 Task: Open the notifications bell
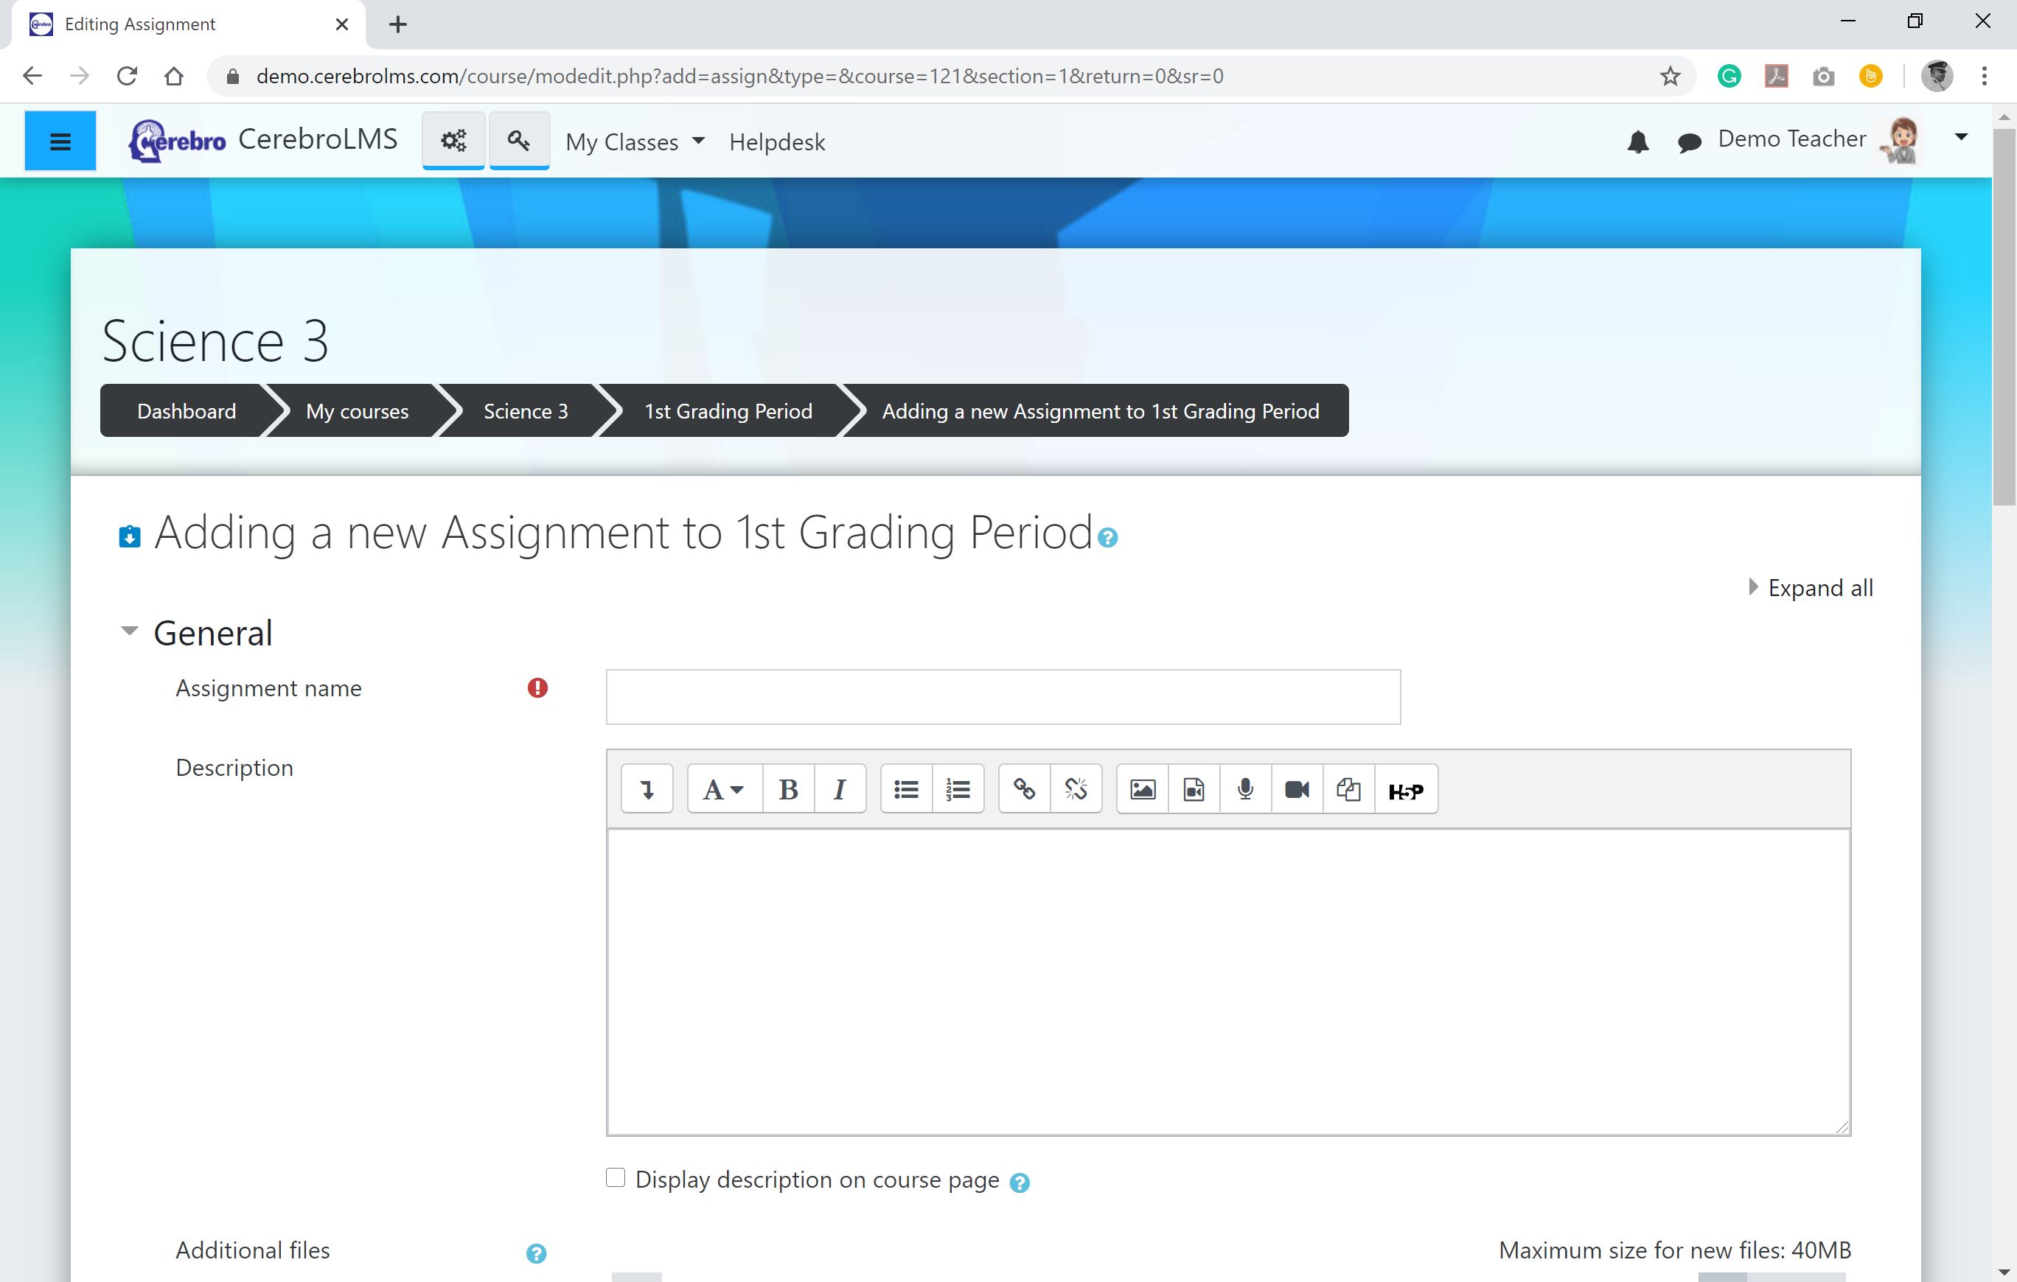[1637, 141]
